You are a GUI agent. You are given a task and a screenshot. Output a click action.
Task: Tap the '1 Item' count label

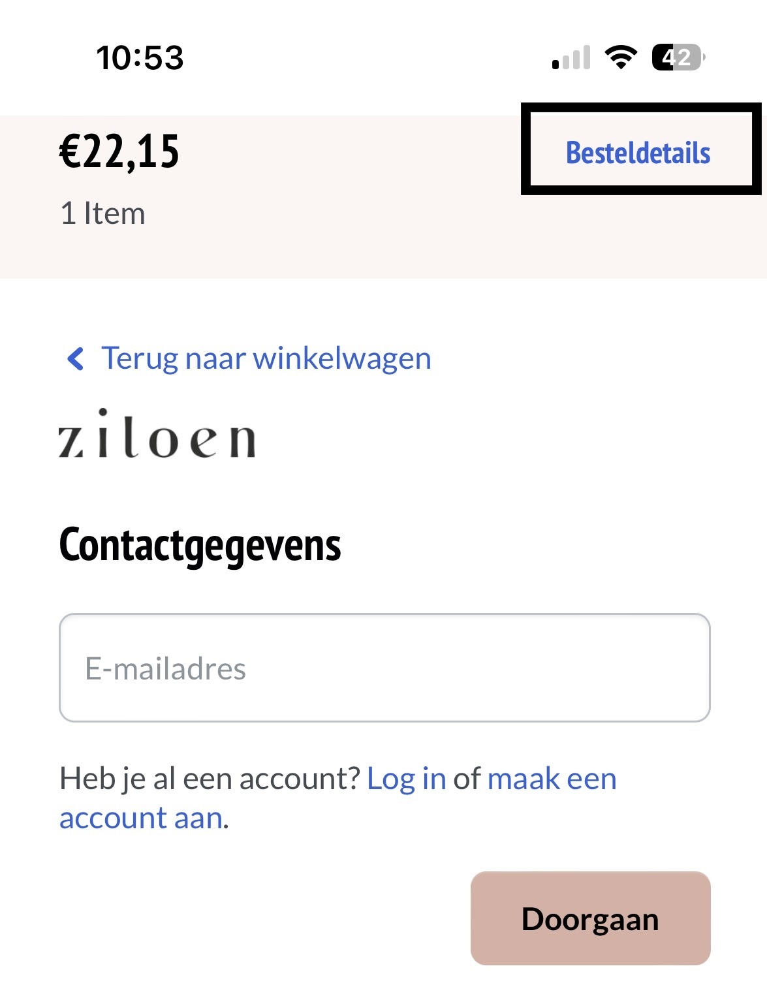click(102, 213)
